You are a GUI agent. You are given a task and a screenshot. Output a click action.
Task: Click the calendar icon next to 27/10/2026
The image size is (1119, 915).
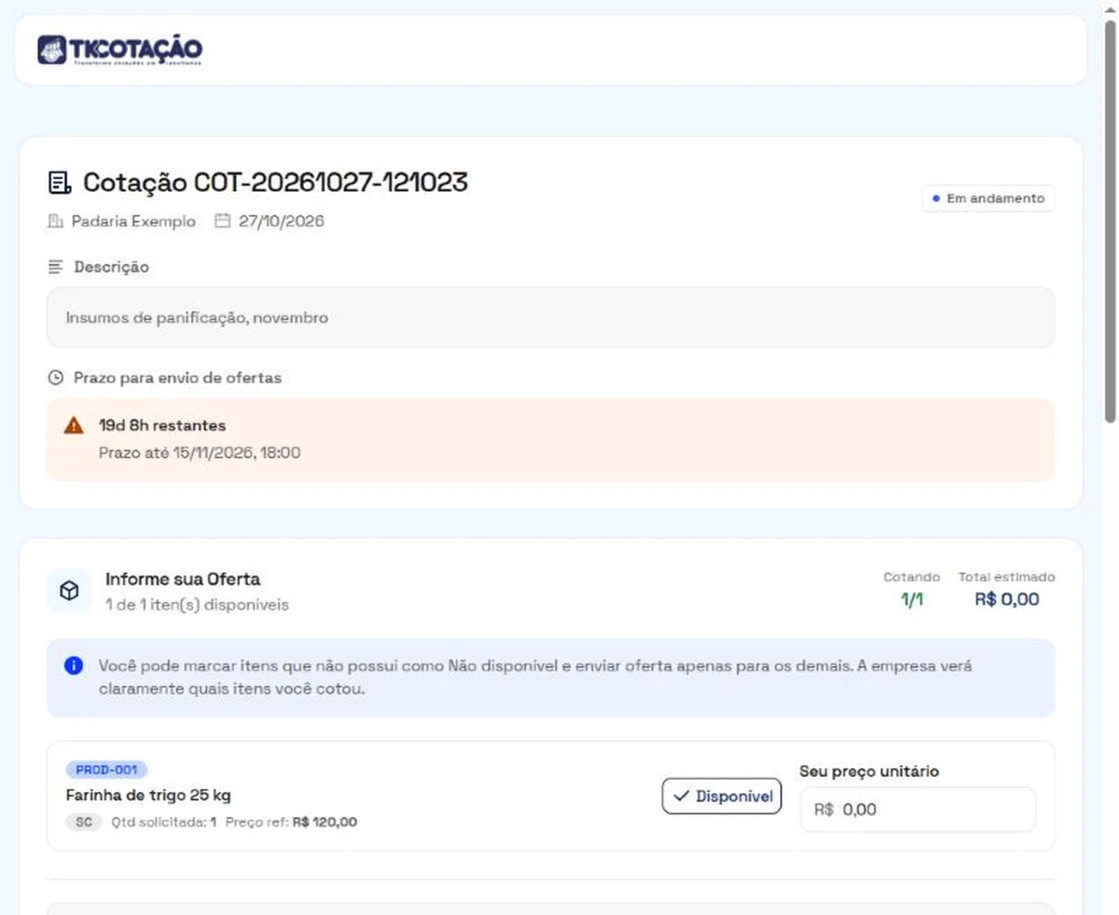[222, 222]
